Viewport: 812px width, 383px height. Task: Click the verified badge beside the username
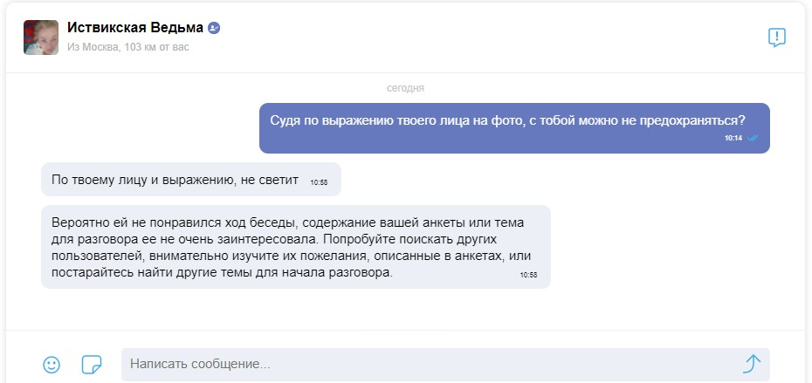(214, 28)
